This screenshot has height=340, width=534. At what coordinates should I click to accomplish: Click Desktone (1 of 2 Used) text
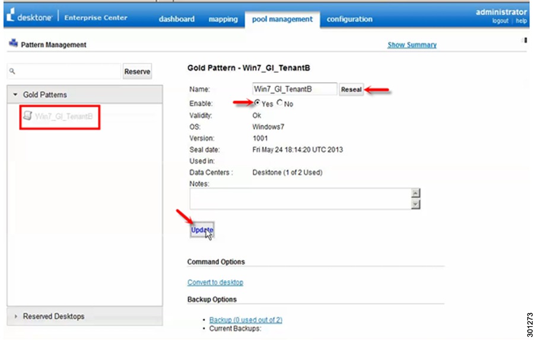[287, 172]
